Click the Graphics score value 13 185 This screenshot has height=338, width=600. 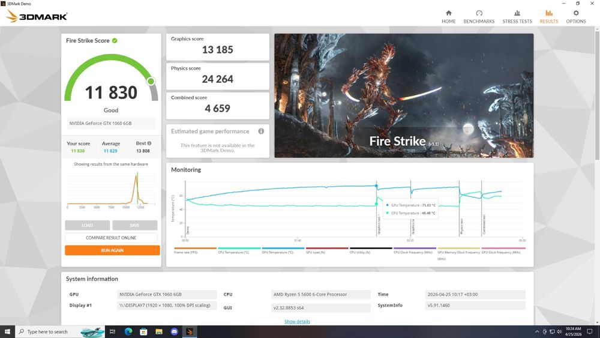tap(217, 49)
